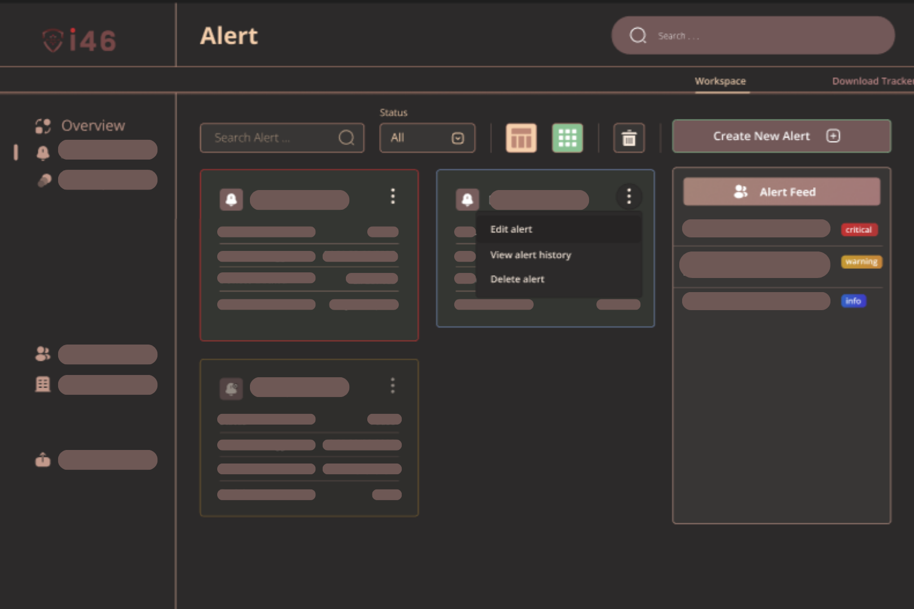Screen dimensions: 914x609
Task: Click the magnifier icon in top search
Action: 638,36
